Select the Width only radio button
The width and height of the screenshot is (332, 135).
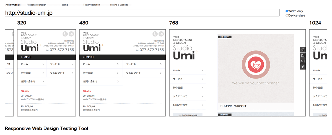coord(287,11)
